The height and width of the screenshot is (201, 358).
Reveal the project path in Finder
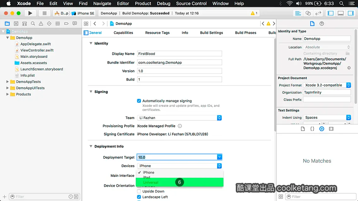(x=349, y=68)
